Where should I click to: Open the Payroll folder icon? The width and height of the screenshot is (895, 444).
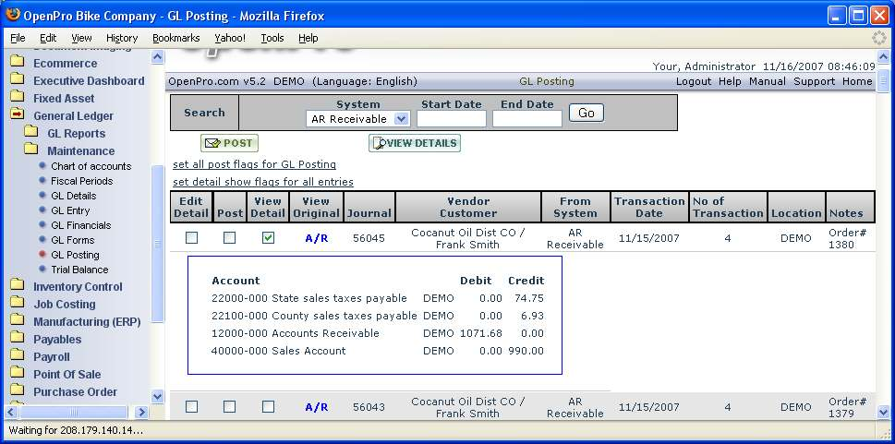[x=17, y=356]
